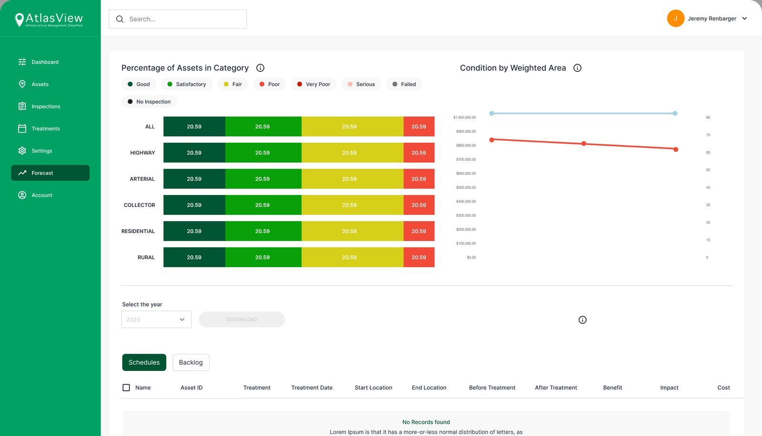Click the yellow HIGHWAY row bar segment
The width and height of the screenshot is (762, 436).
coord(352,153)
